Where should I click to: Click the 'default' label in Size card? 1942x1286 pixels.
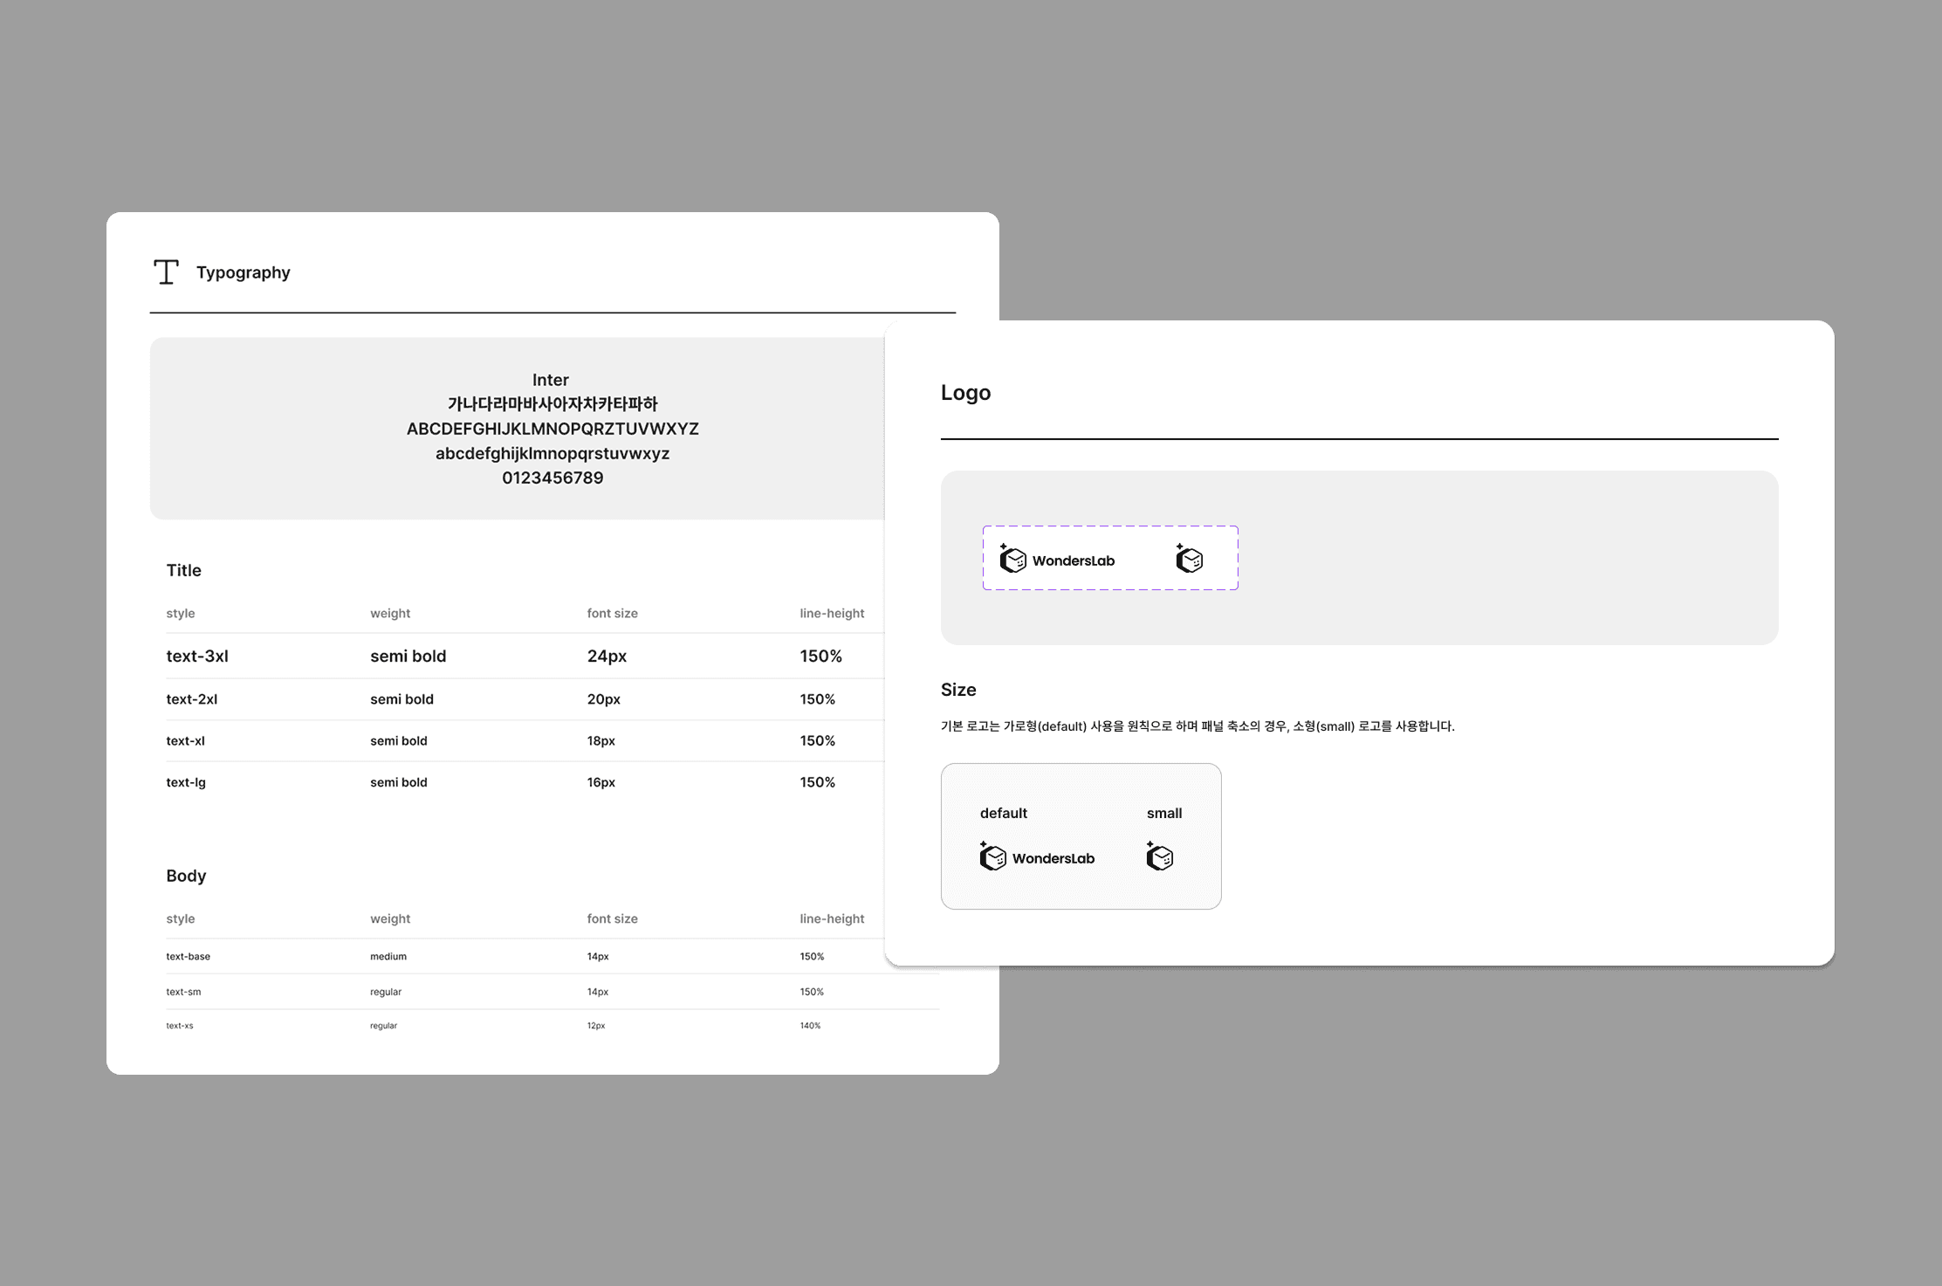point(1003,813)
